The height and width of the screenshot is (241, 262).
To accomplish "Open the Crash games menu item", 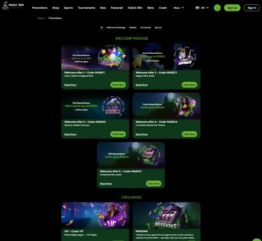I will (163, 8).
